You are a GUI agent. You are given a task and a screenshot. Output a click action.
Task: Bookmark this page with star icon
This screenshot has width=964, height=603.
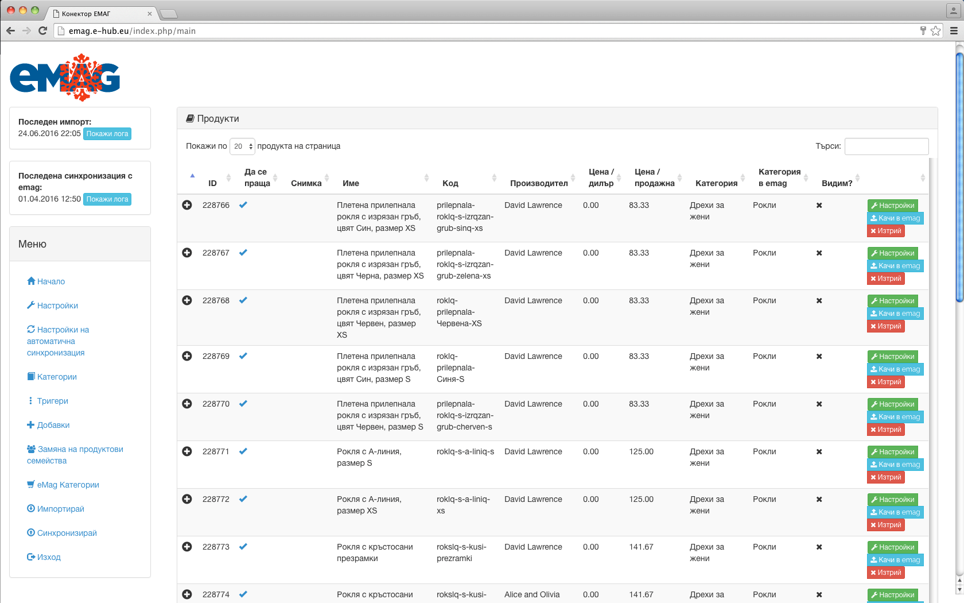click(936, 31)
